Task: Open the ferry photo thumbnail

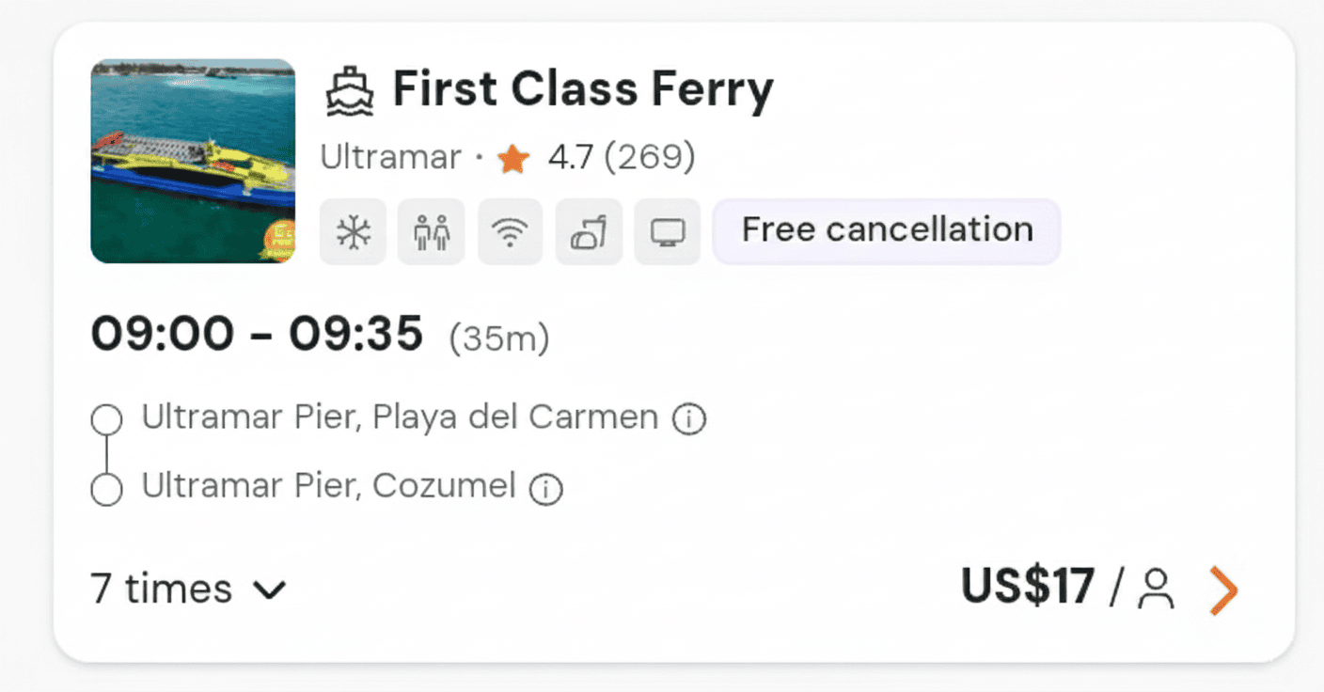Action: click(193, 162)
